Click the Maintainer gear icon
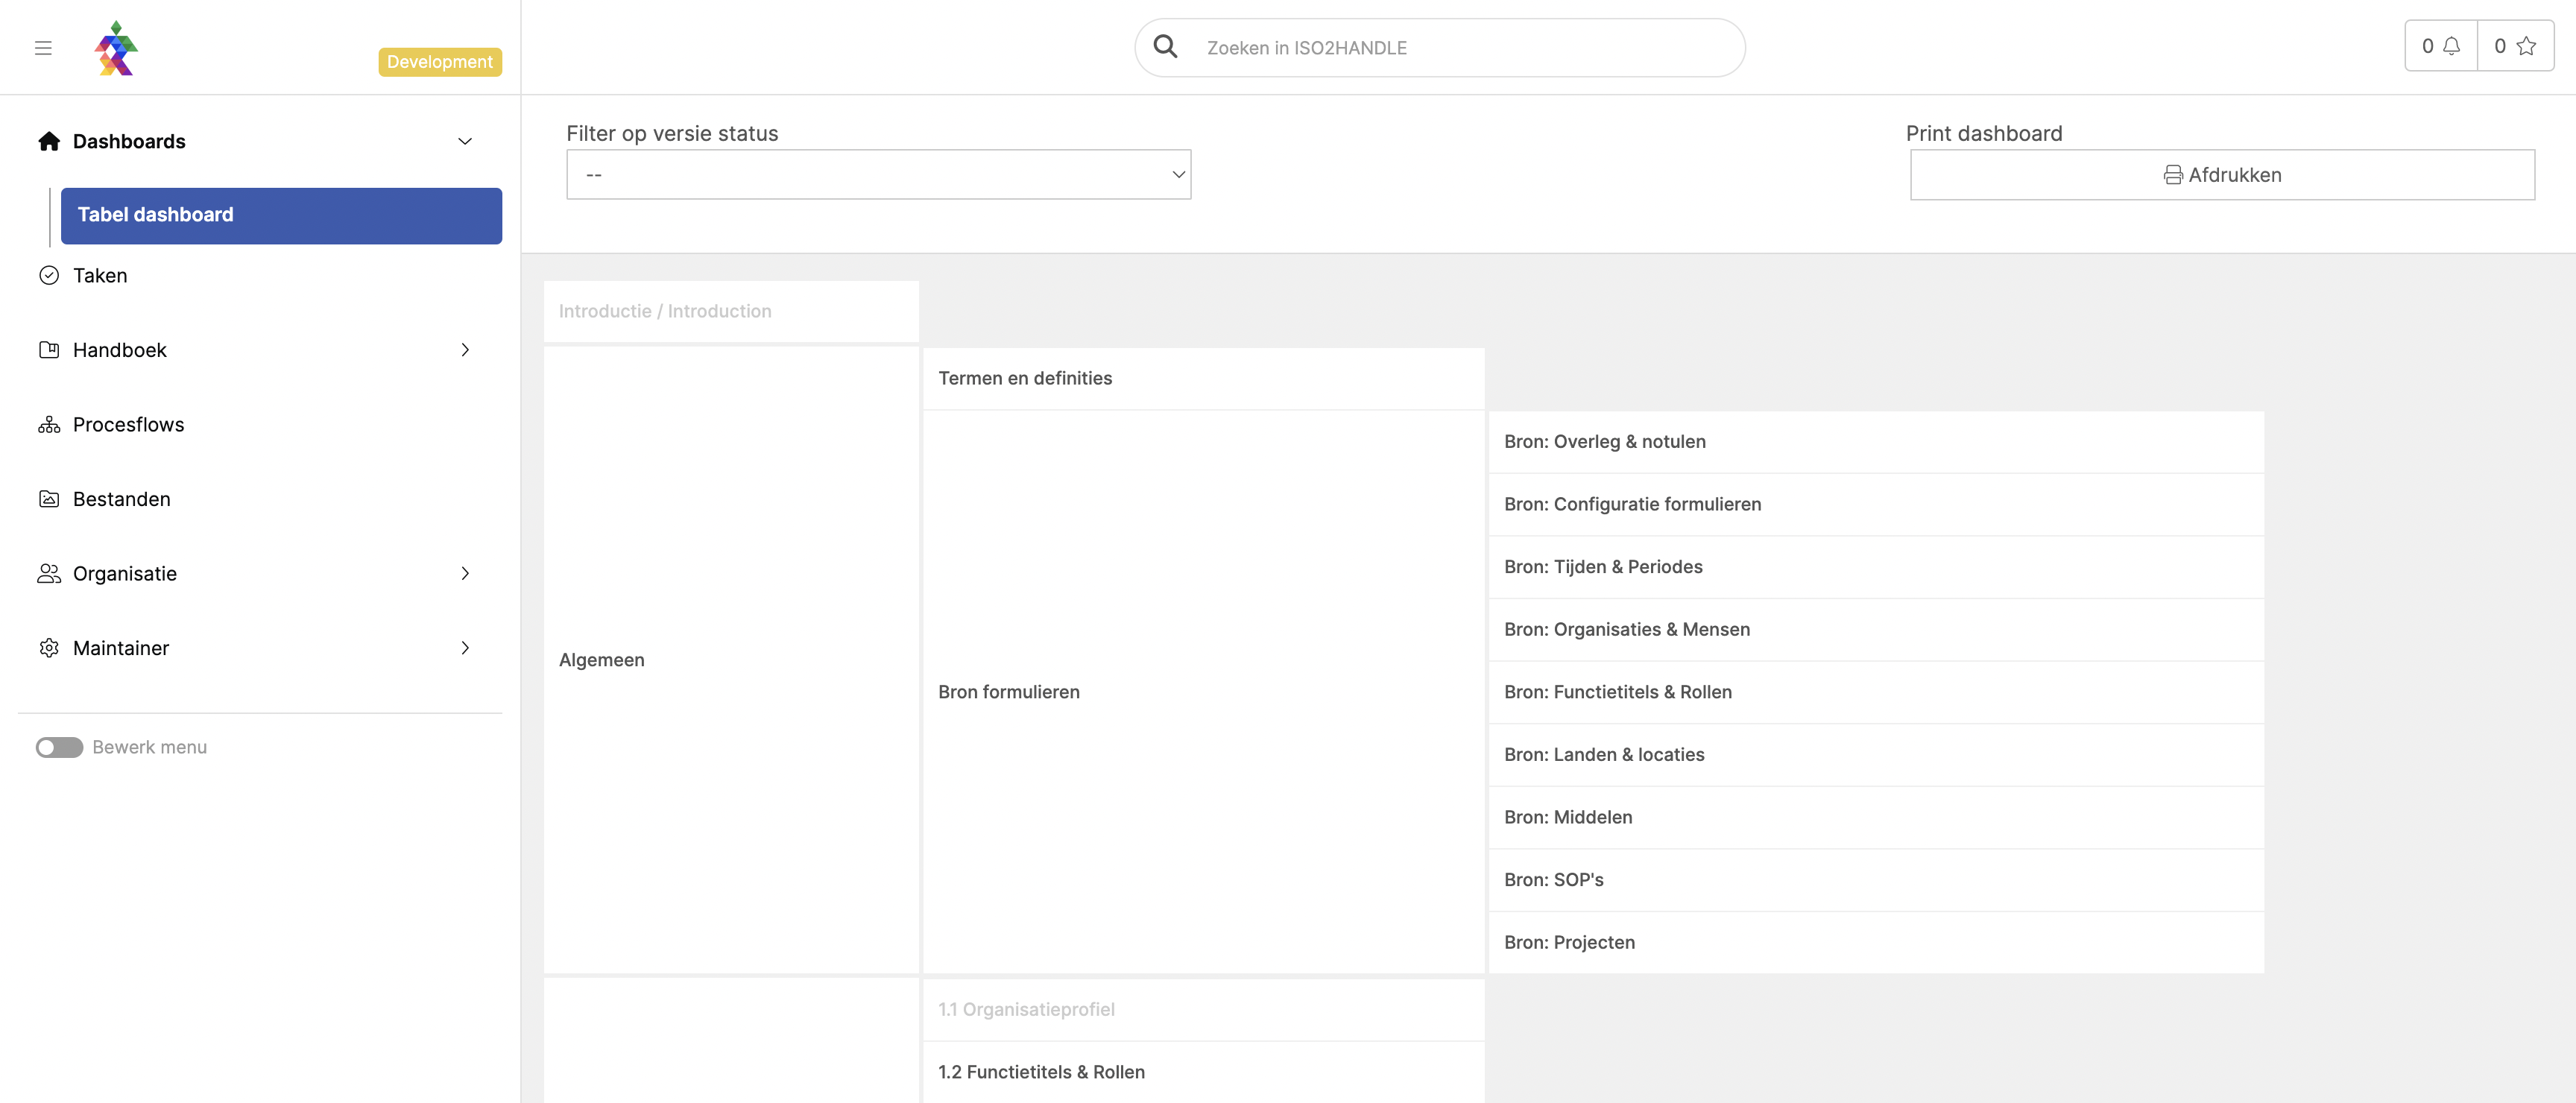2576x1103 pixels. [49, 648]
